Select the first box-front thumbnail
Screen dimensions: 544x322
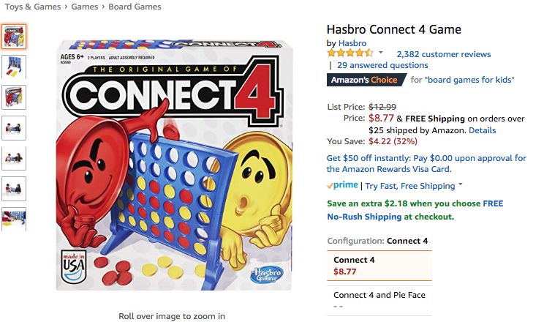[15, 36]
